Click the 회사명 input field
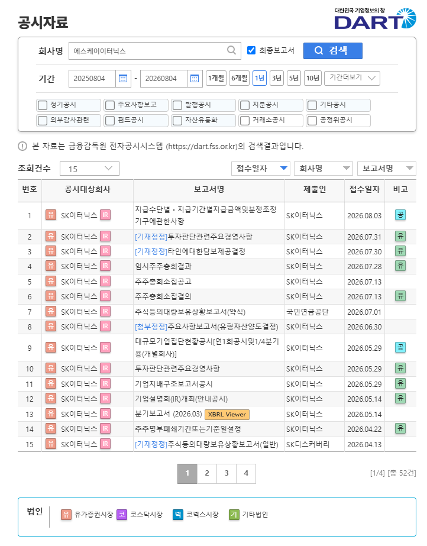 (155, 51)
